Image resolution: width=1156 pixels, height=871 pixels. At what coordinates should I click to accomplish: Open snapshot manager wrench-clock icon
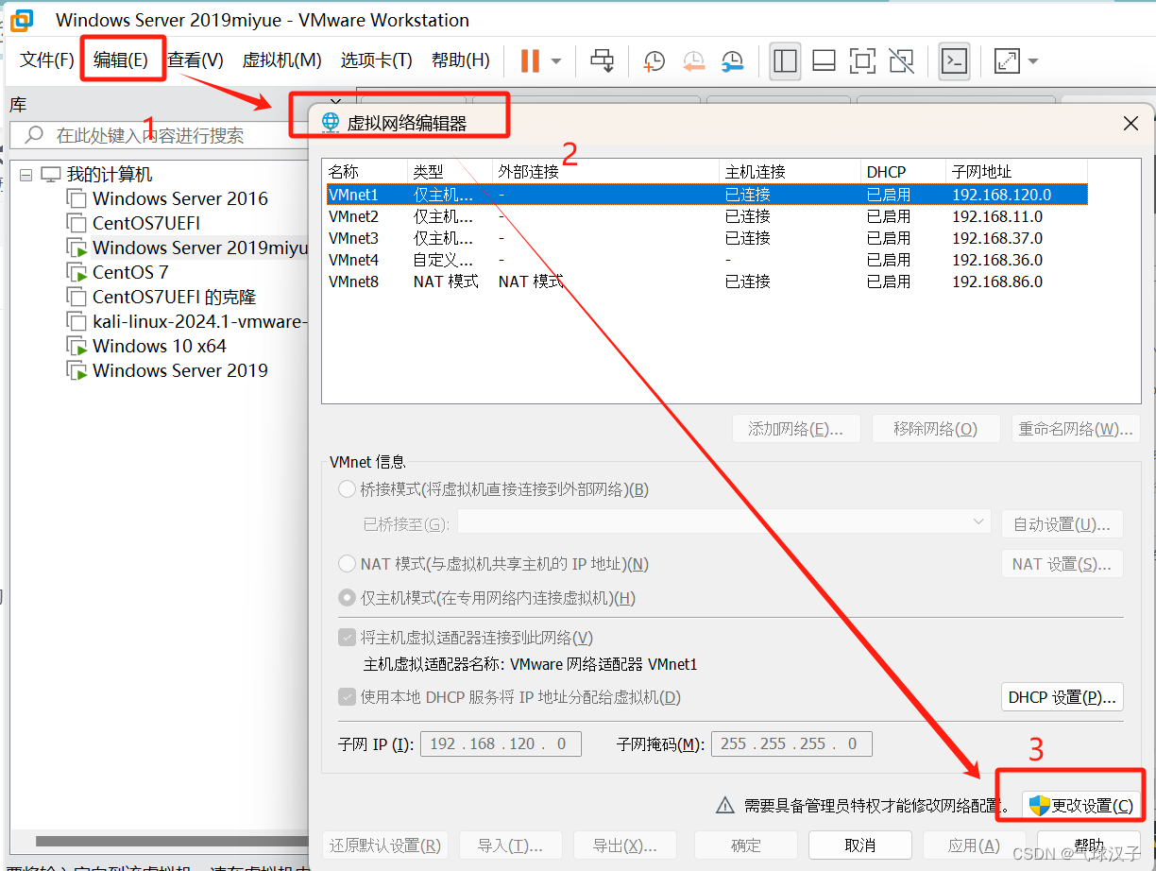click(732, 61)
